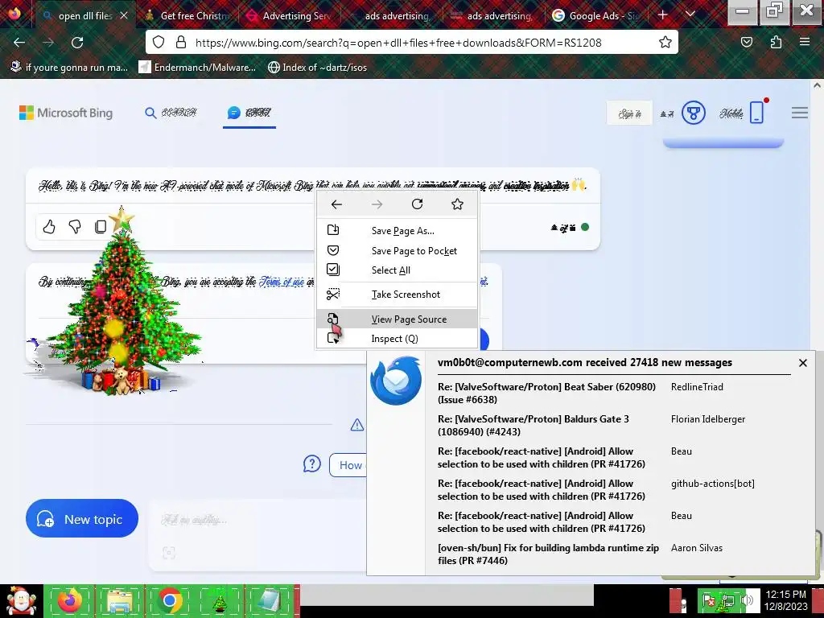Viewport: 824px width, 618px height.
Task: Click the Christmas tree taskbar icon
Action: coord(219,600)
